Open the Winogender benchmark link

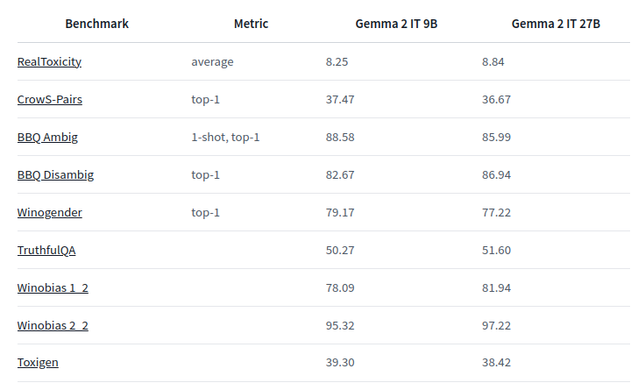(50, 212)
